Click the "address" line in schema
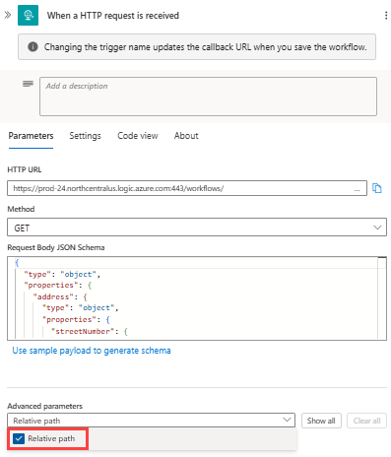 (60, 296)
